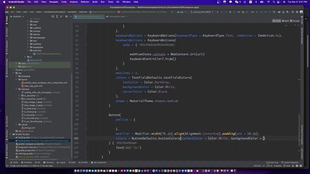This screenshot has width=310, height=174.
Task: Switch editor to Code view
Action: (277, 21)
